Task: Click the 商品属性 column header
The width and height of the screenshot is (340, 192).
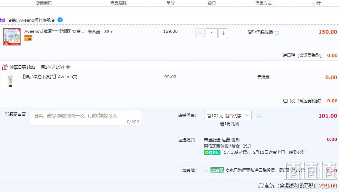Action: (119, 3)
